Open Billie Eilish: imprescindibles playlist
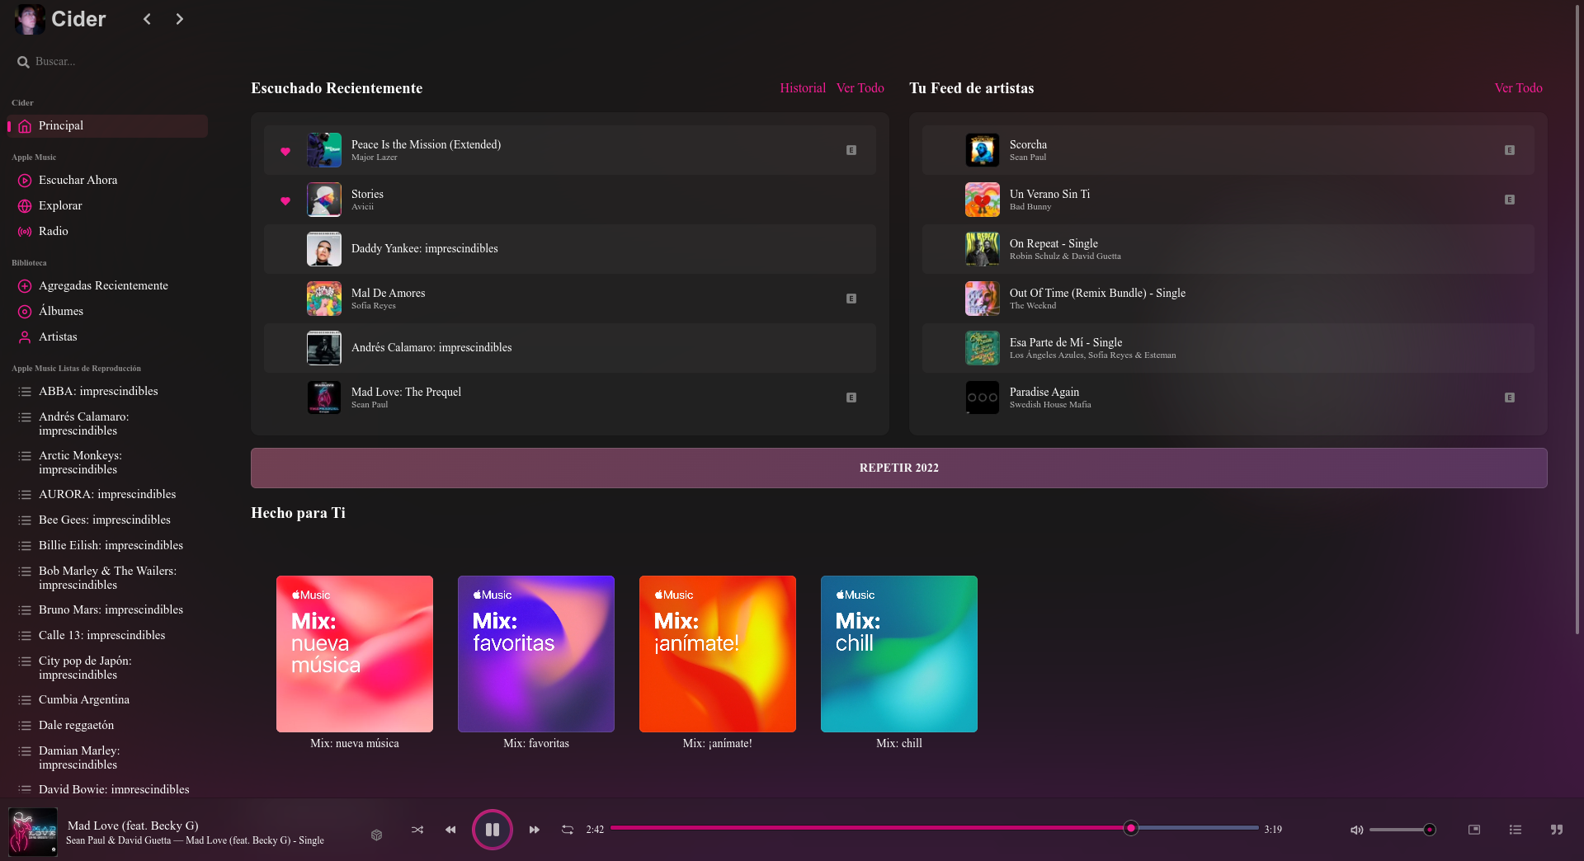 pos(107,545)
